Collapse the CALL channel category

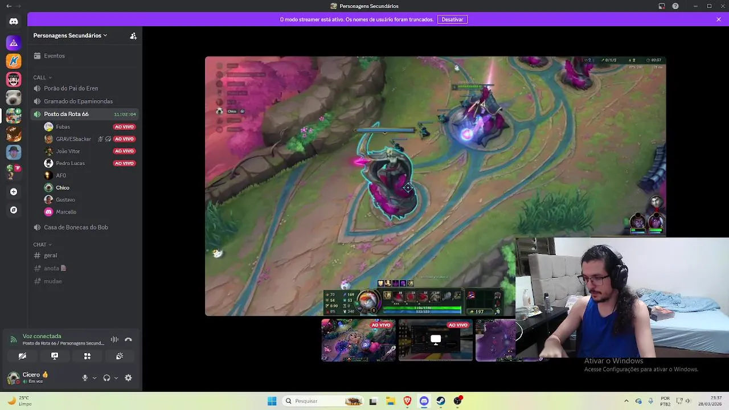(x=42, y=77)
